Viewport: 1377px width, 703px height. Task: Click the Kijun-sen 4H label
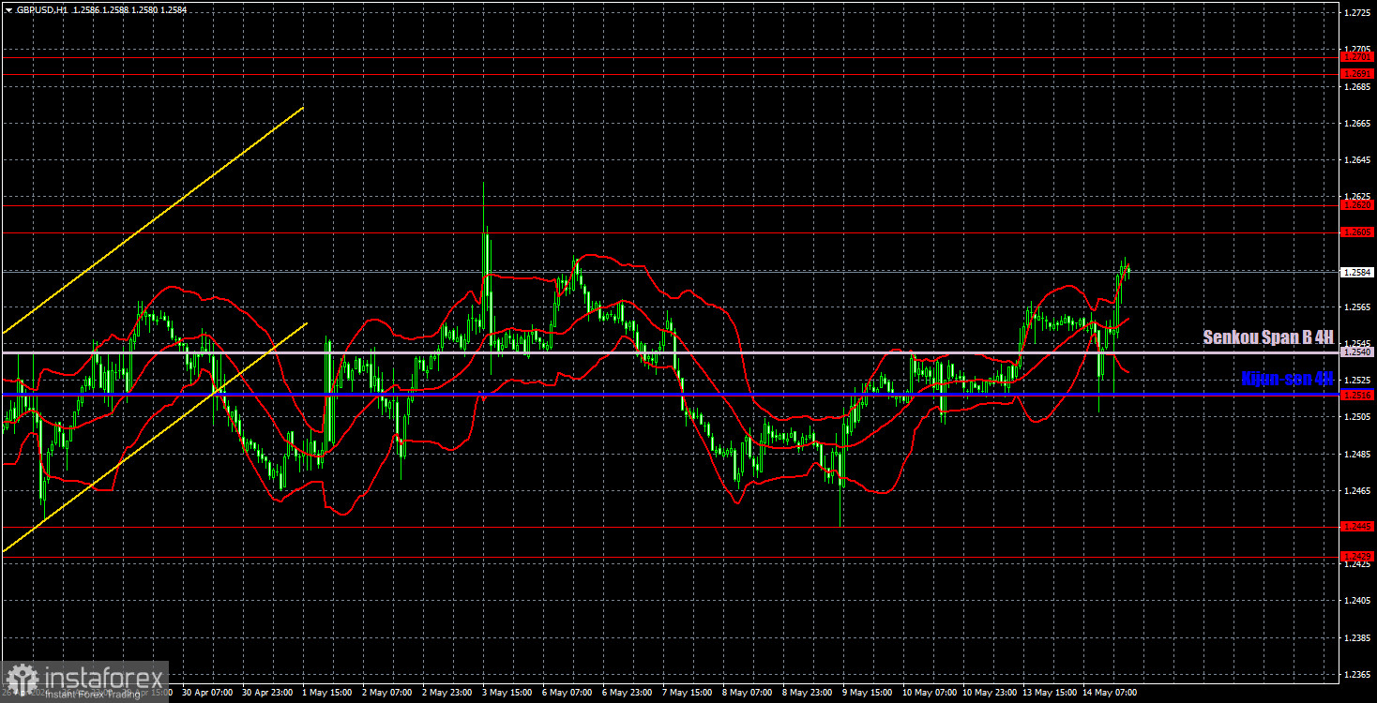coord(1287,379)
